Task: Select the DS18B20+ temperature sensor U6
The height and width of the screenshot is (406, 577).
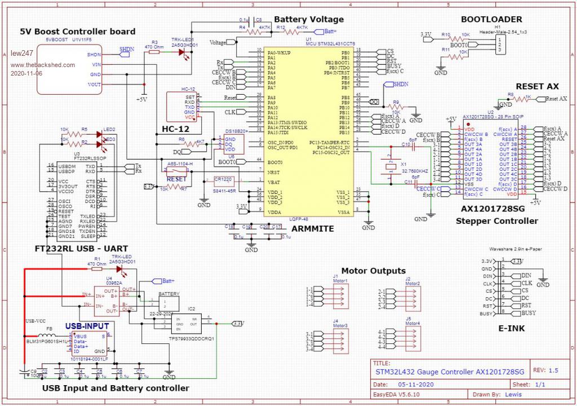Action: [232, 144]
